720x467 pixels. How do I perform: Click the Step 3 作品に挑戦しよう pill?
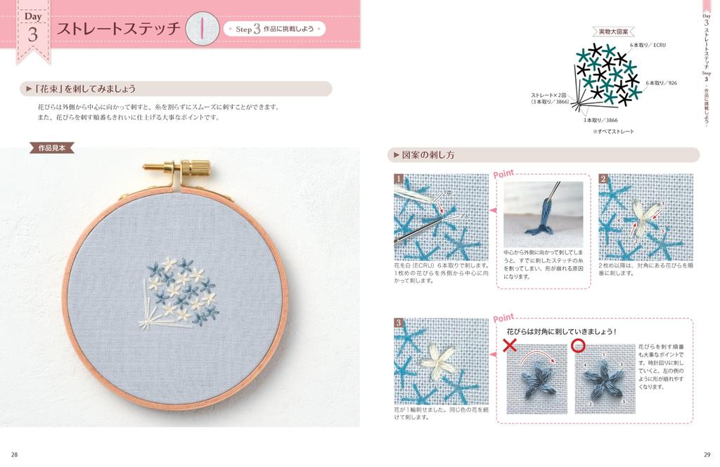(275, 29)
